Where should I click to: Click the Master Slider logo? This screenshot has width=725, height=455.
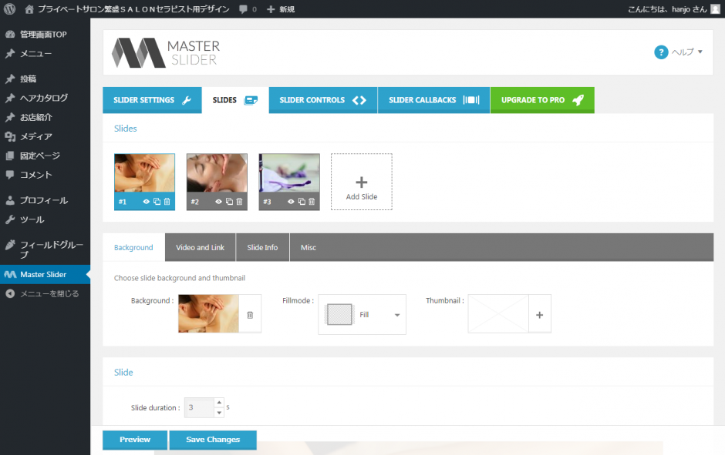pyautogui.click(x=165, y=52)
